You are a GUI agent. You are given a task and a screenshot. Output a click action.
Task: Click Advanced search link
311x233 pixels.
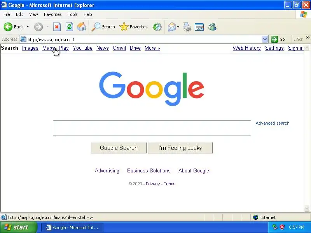(x=273, y=123)
